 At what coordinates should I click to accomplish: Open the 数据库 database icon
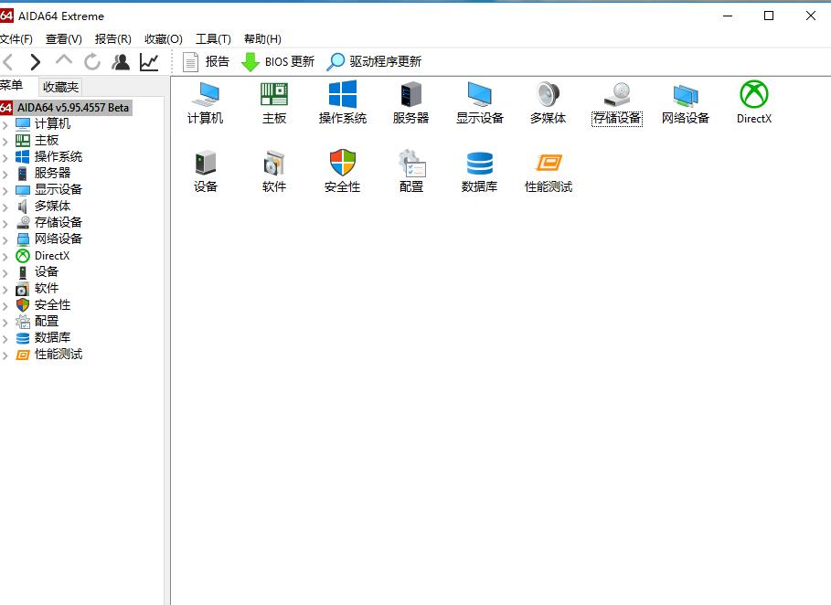[x=479, y=172]
